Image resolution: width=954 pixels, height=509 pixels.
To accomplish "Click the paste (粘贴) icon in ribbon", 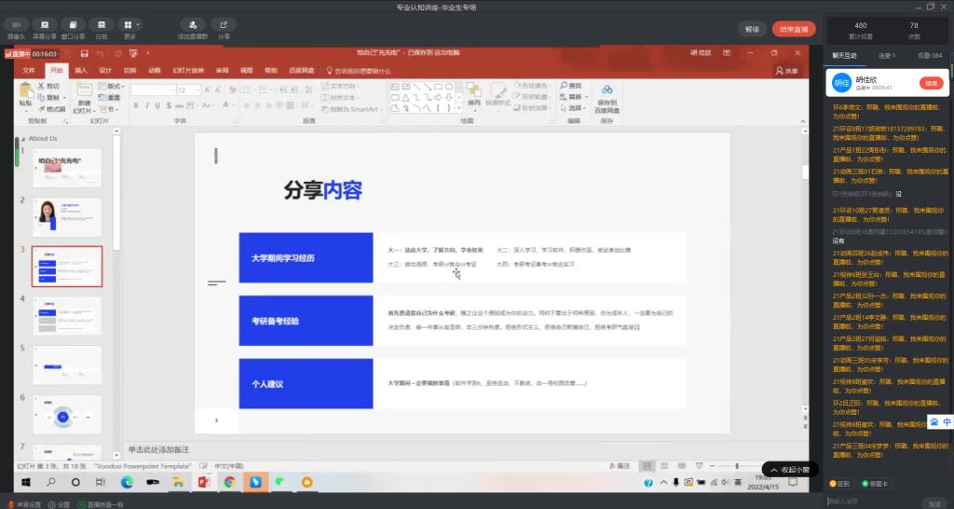I will 25,93.
